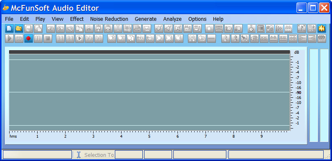Open the Analyze menu

tap(172, 19)
